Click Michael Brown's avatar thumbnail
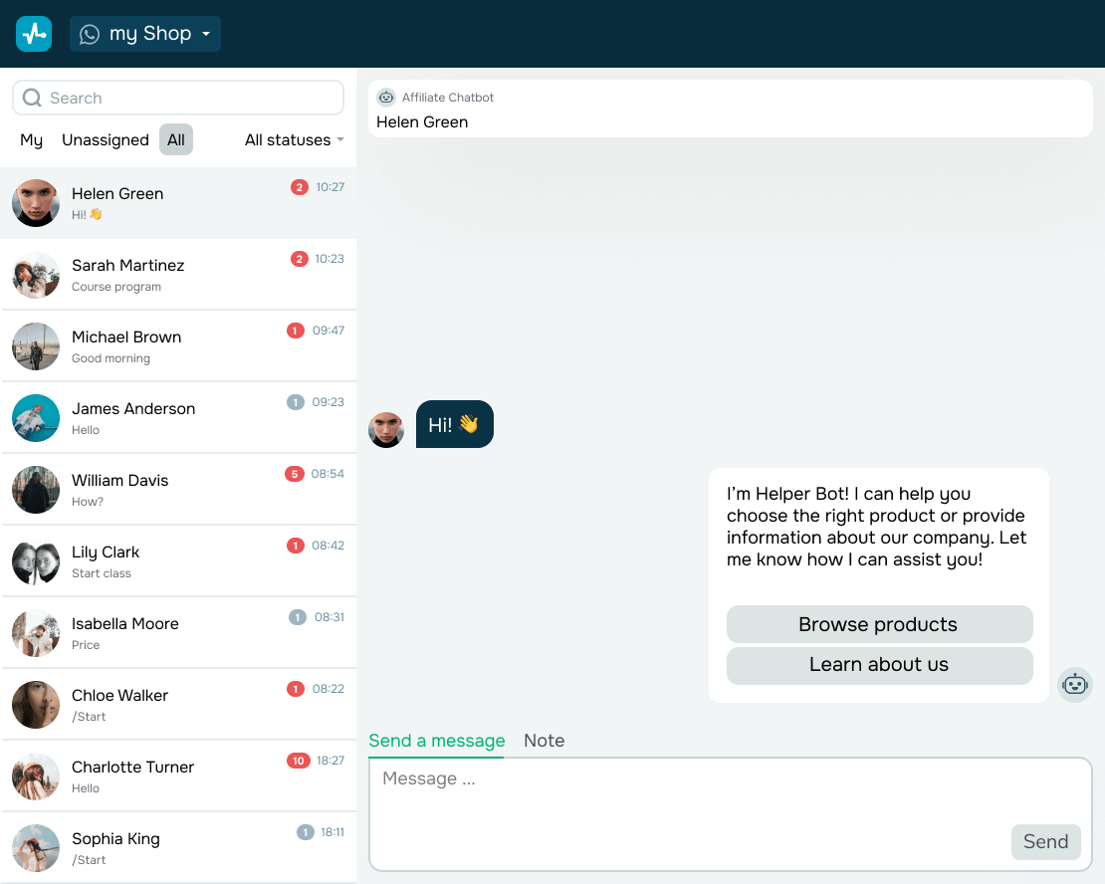The image size is (1105, 884). point(36,346)
